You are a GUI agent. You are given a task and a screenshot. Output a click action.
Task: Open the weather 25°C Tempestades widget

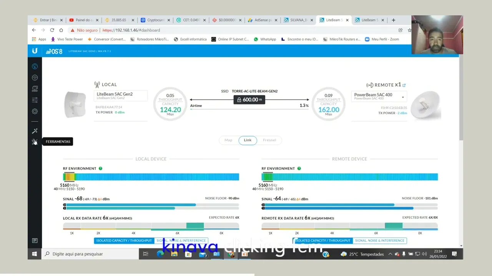(362, 254)
